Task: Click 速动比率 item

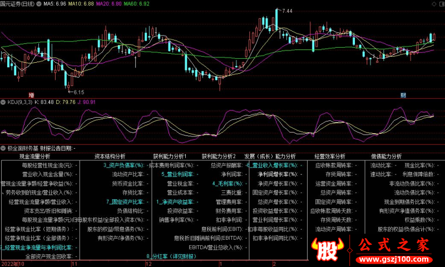Action: 381,174
